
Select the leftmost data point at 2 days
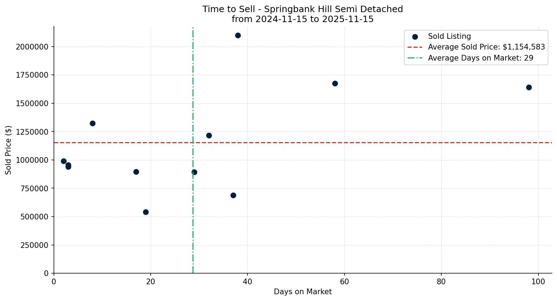[x=64, y=161]
